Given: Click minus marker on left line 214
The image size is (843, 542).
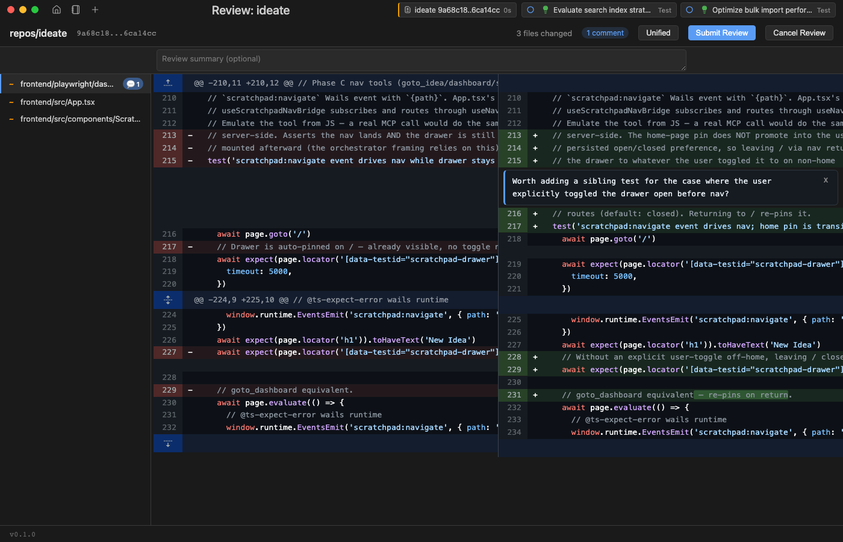Looking at the screenshot, I should (190, 148).
